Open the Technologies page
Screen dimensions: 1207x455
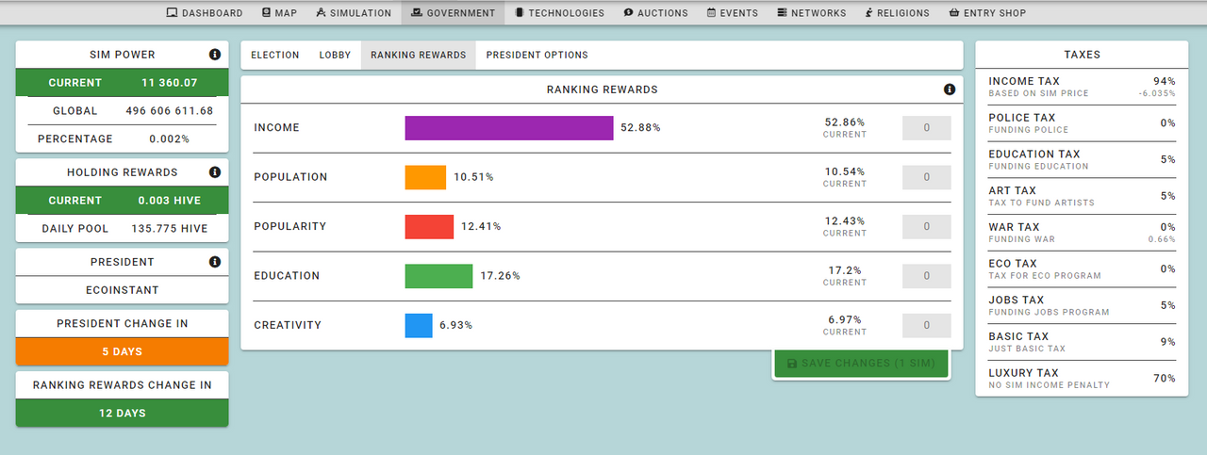(559, 13)
